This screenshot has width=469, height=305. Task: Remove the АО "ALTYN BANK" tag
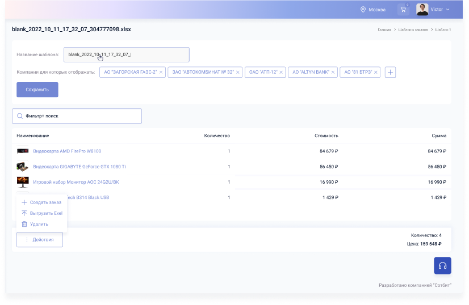tap(333, 73)
